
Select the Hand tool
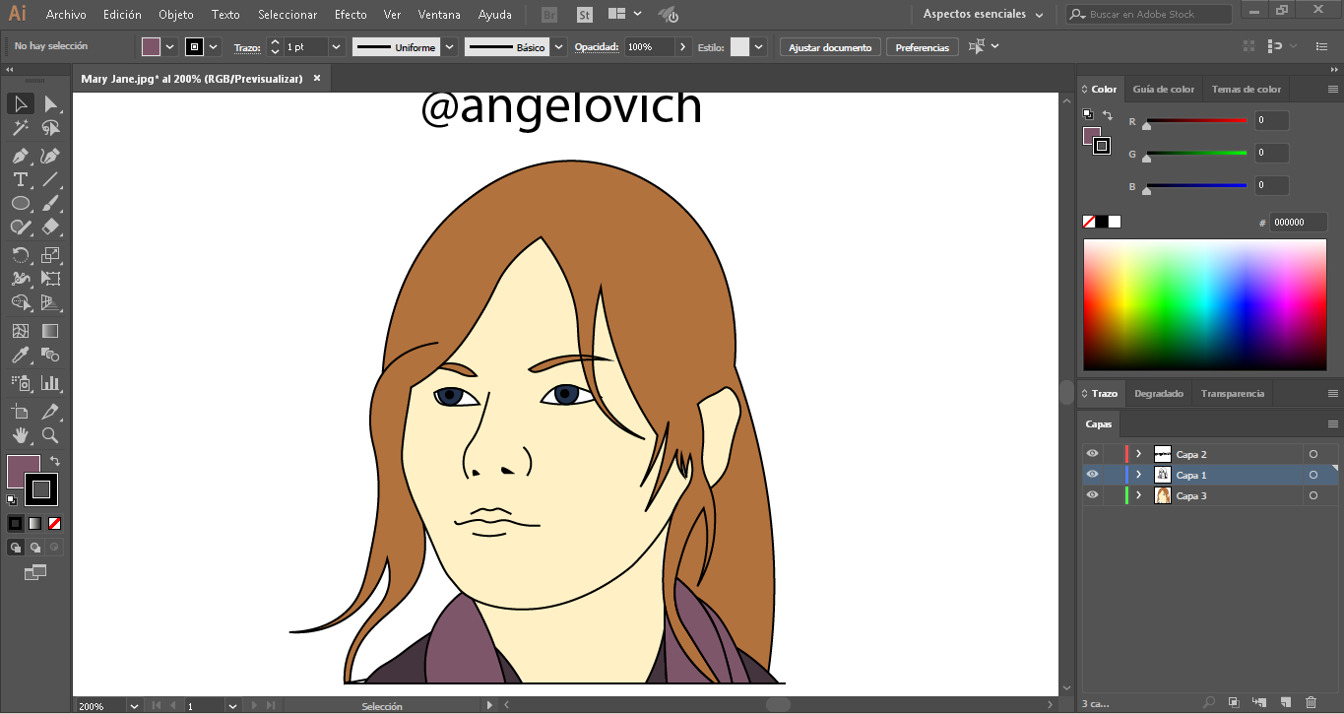click(20, 435)
